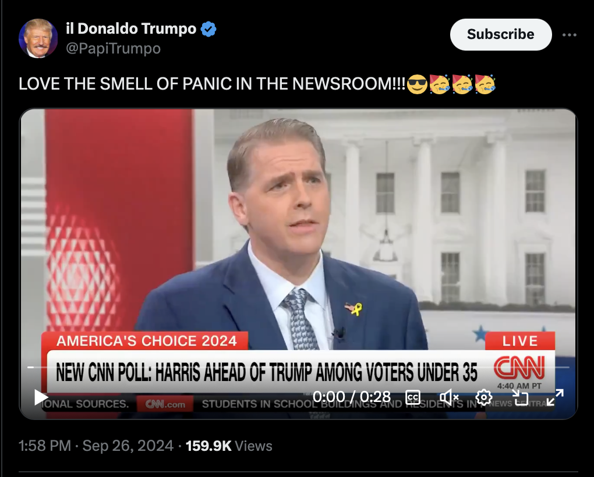594x477 pixels.
Task: Unmute the video sound
Action: click(x=449, y=397)
